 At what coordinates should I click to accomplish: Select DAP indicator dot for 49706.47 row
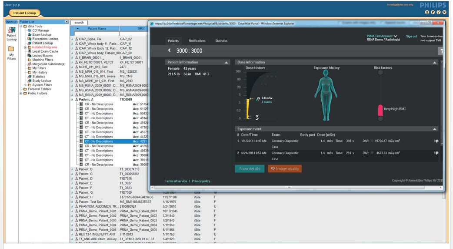pos(372,141)
